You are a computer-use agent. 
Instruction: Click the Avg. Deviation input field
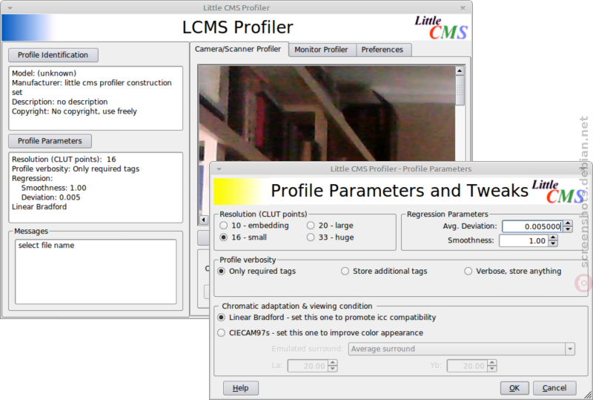532,226
